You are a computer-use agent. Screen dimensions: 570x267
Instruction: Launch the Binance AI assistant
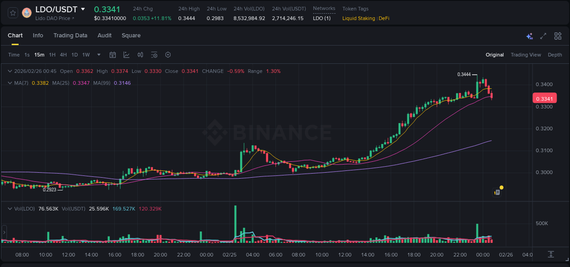529,36
